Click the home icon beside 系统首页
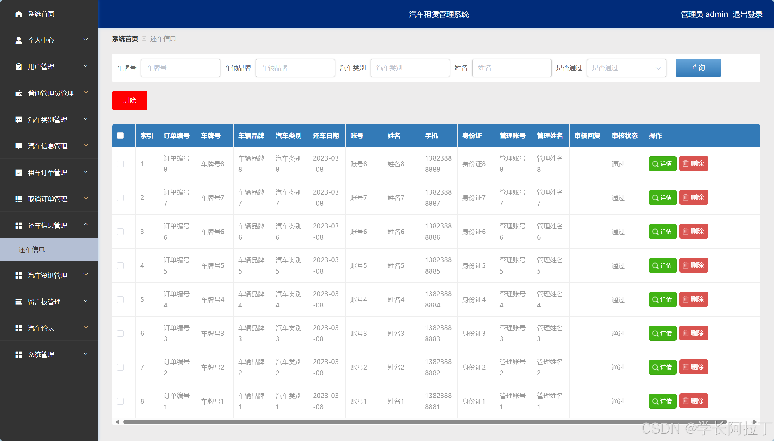Screen dimensions: 774x441 tap(19, 14)
